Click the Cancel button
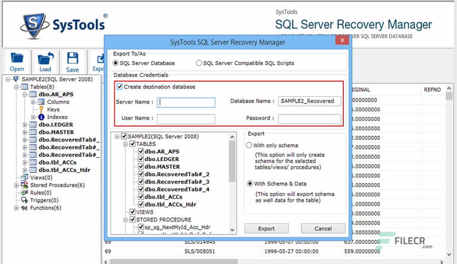Screen dimensions: 457x264 [323, 229]
